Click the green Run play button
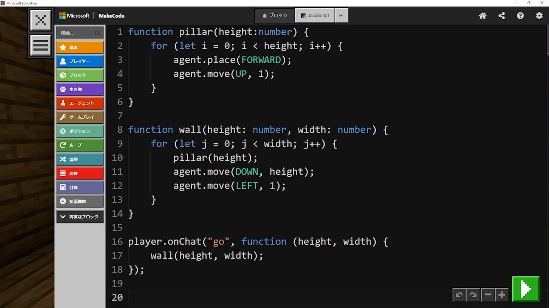 pos(525,289)
